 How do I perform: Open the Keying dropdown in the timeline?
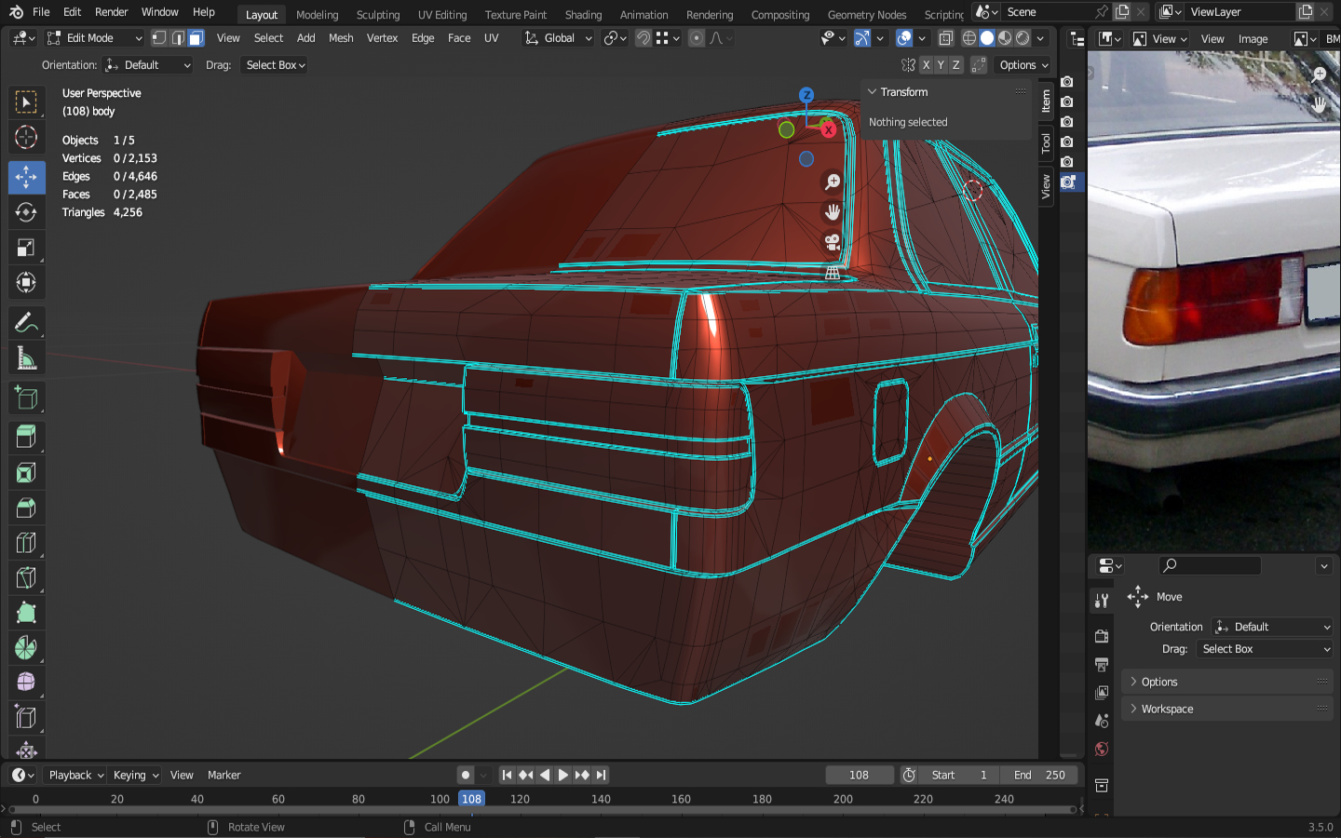point(136,775)
